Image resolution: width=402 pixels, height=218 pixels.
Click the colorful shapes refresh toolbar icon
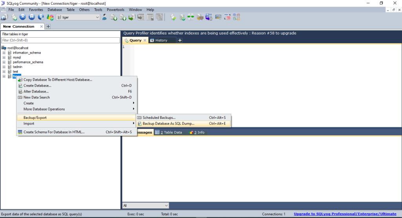pos(50,17)
